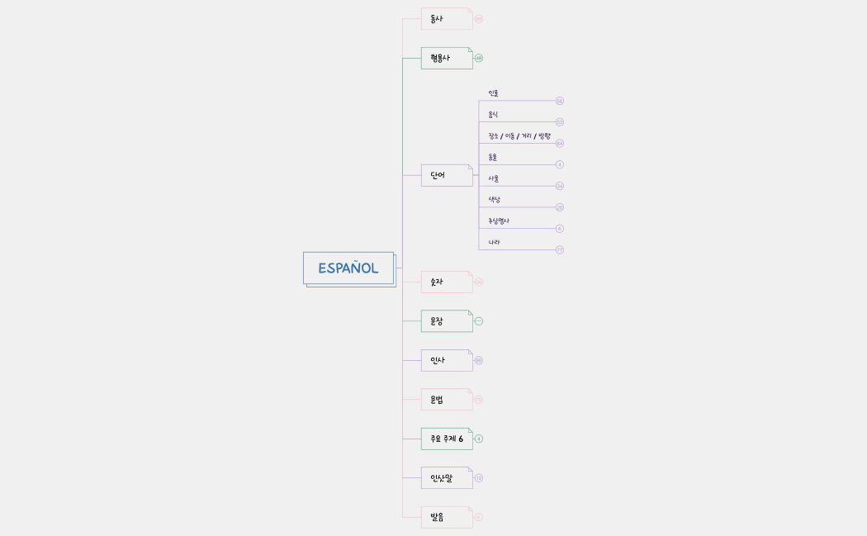Expand the 주요 주제 6 count bubble
867x536 pixels.
point(479,439)
